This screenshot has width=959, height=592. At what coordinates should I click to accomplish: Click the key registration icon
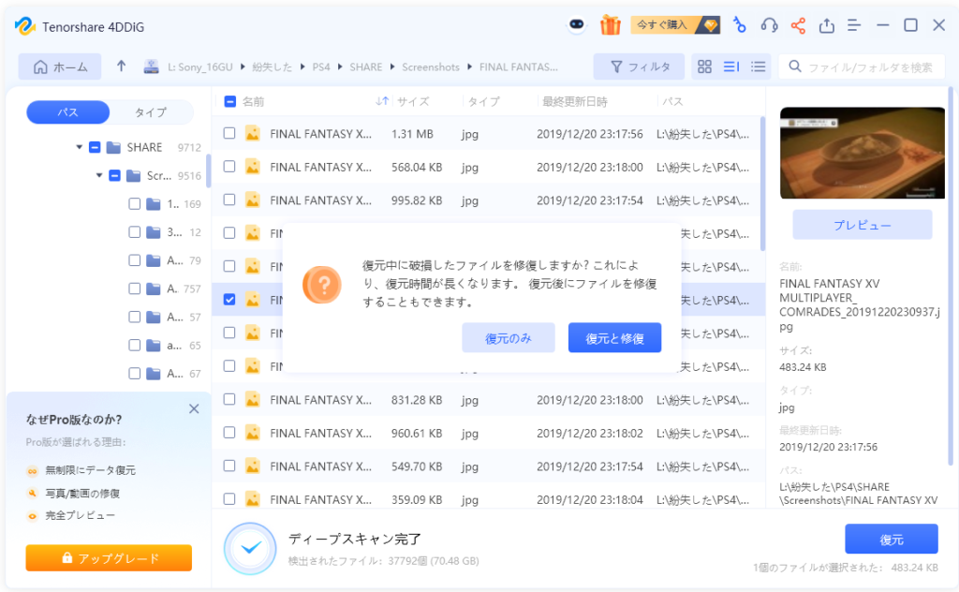[740, 25]
